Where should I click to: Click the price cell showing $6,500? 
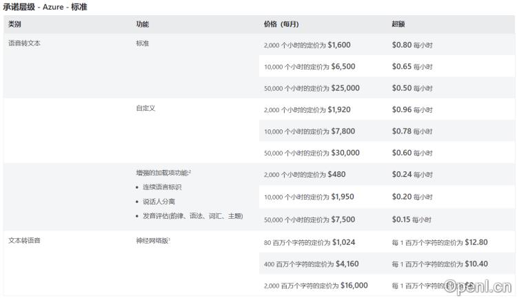coord(310,67)
